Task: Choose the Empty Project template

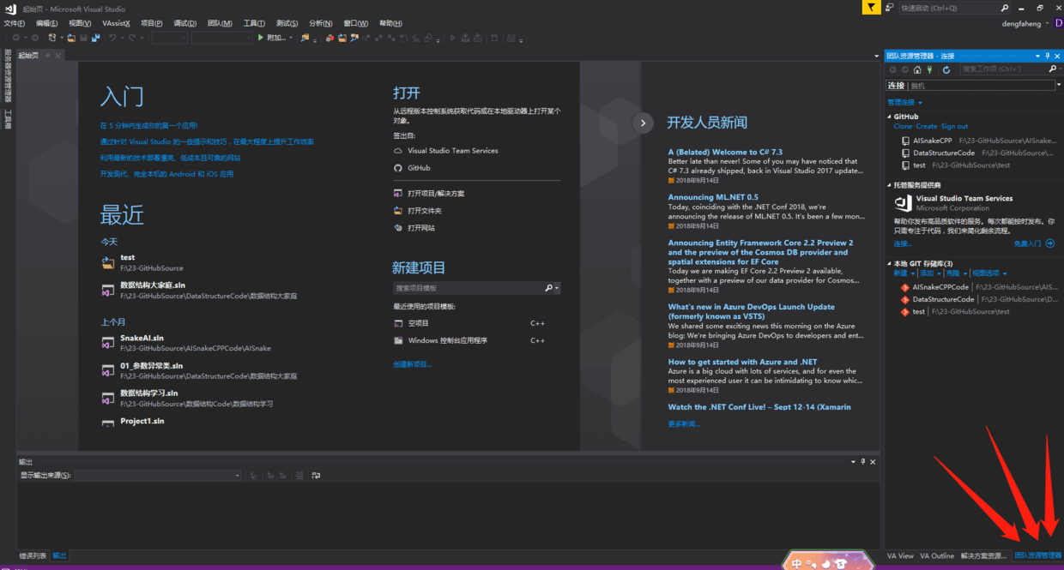Action: click(418, 323)
